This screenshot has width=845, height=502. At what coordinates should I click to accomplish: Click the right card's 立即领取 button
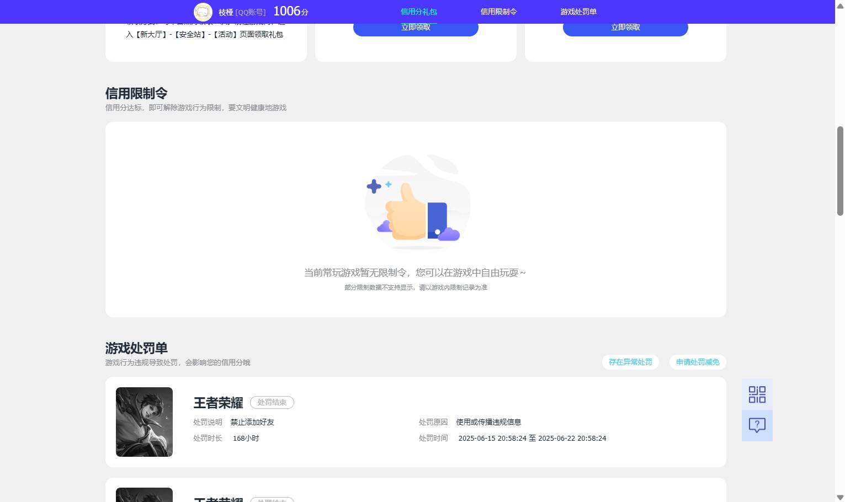[625, 28]
